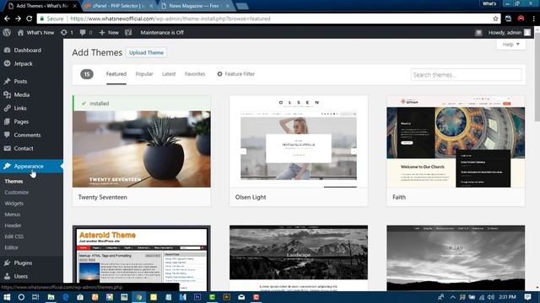Screen dimensions: 540x303
Task: Click the Yoast SEO icon in admin bar
Action: click(x=128, y=33)
